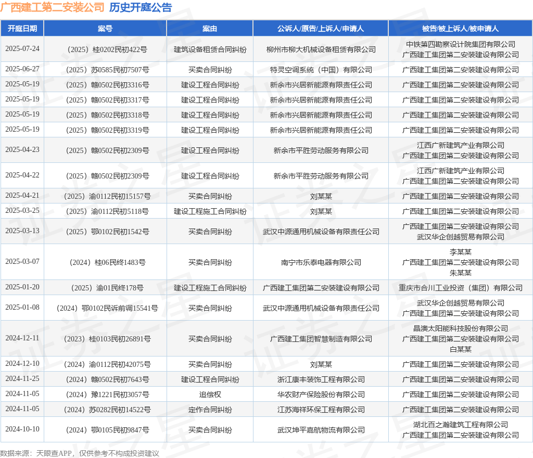Click defendant 湖北百之瀚建筑工程有限公司
The height and width of the screenshot is (458, 533).
(x=461, y=425)
